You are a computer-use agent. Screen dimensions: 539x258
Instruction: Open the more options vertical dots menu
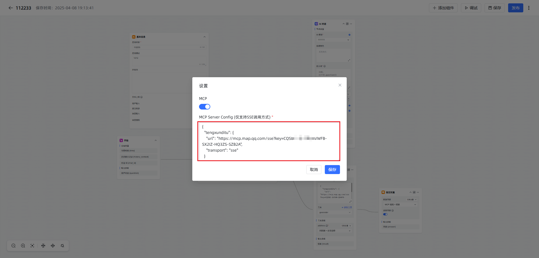point(529,8)
